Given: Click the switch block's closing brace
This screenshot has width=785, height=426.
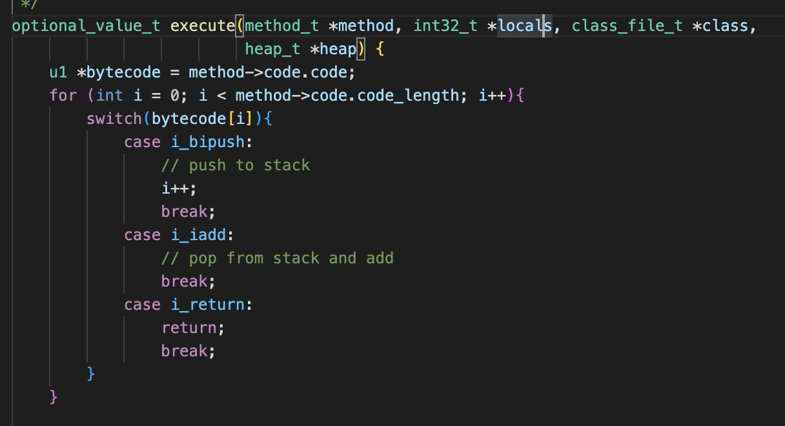Looking at the screenshot, I should pyautogui.click(x=91, y=374).
